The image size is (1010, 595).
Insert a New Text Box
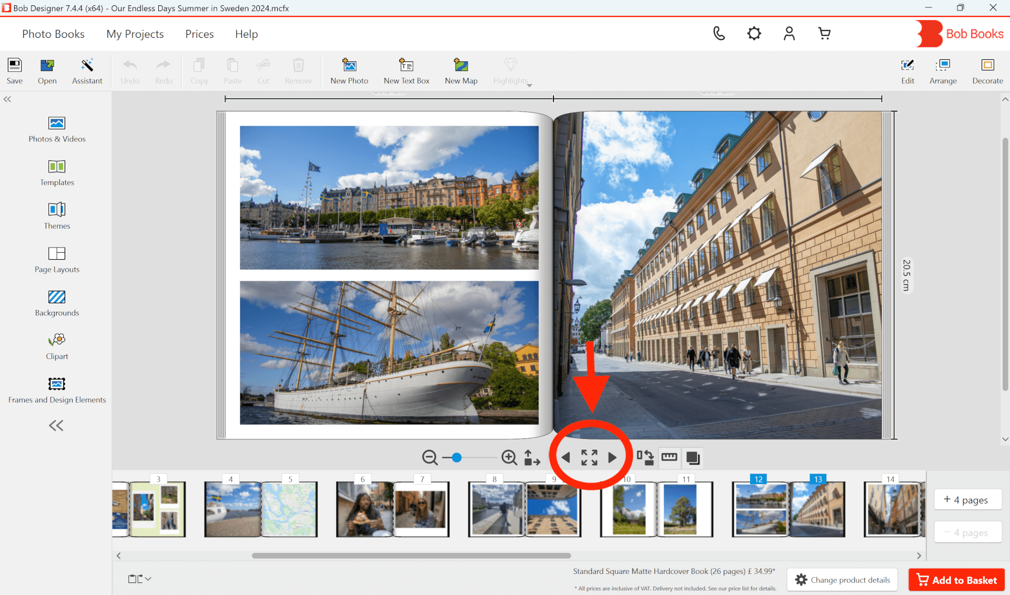pyautogui.click(x=406, y=70)
